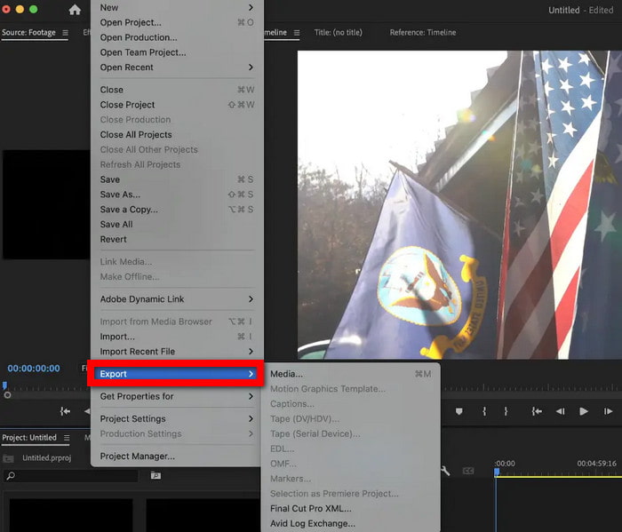Click the Project panel search field

[71, 475]
